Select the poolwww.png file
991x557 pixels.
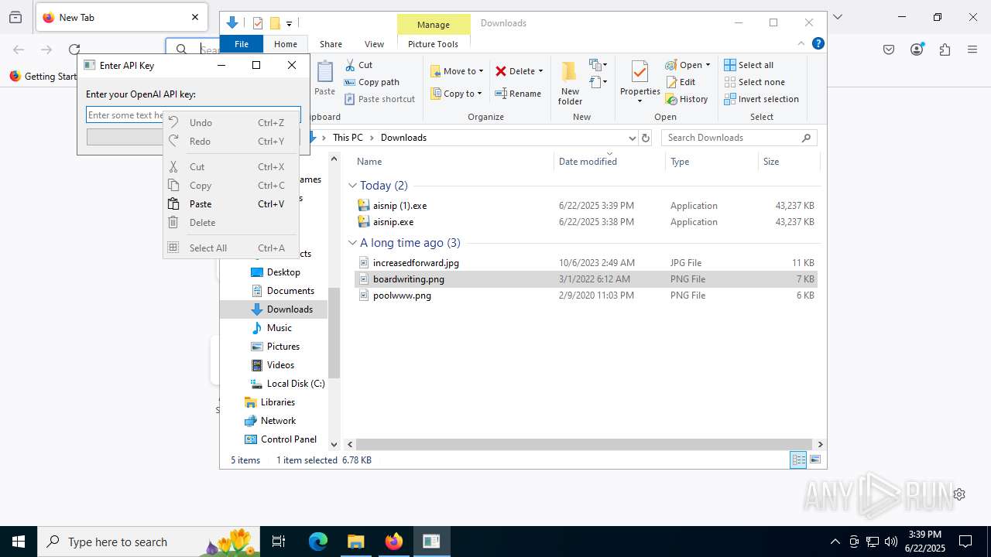click(402, 296)
